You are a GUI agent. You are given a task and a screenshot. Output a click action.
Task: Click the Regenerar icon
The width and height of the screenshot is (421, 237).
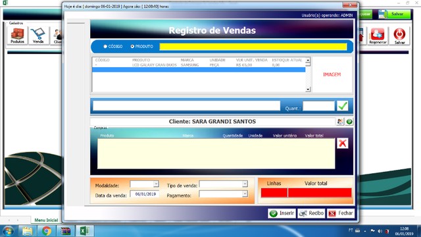[378, 36]
